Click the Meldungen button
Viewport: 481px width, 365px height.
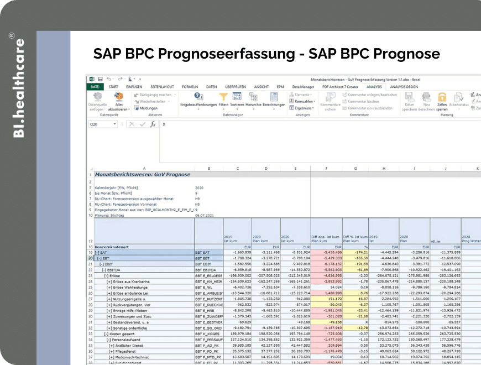146,108
